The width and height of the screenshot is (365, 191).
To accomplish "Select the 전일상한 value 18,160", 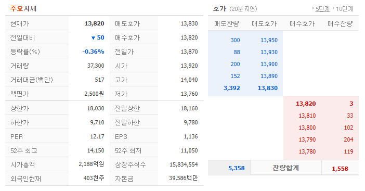I will (x=189, y=108).
